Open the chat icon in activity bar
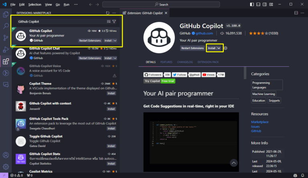The image size is (308, 178). [6, 84]
